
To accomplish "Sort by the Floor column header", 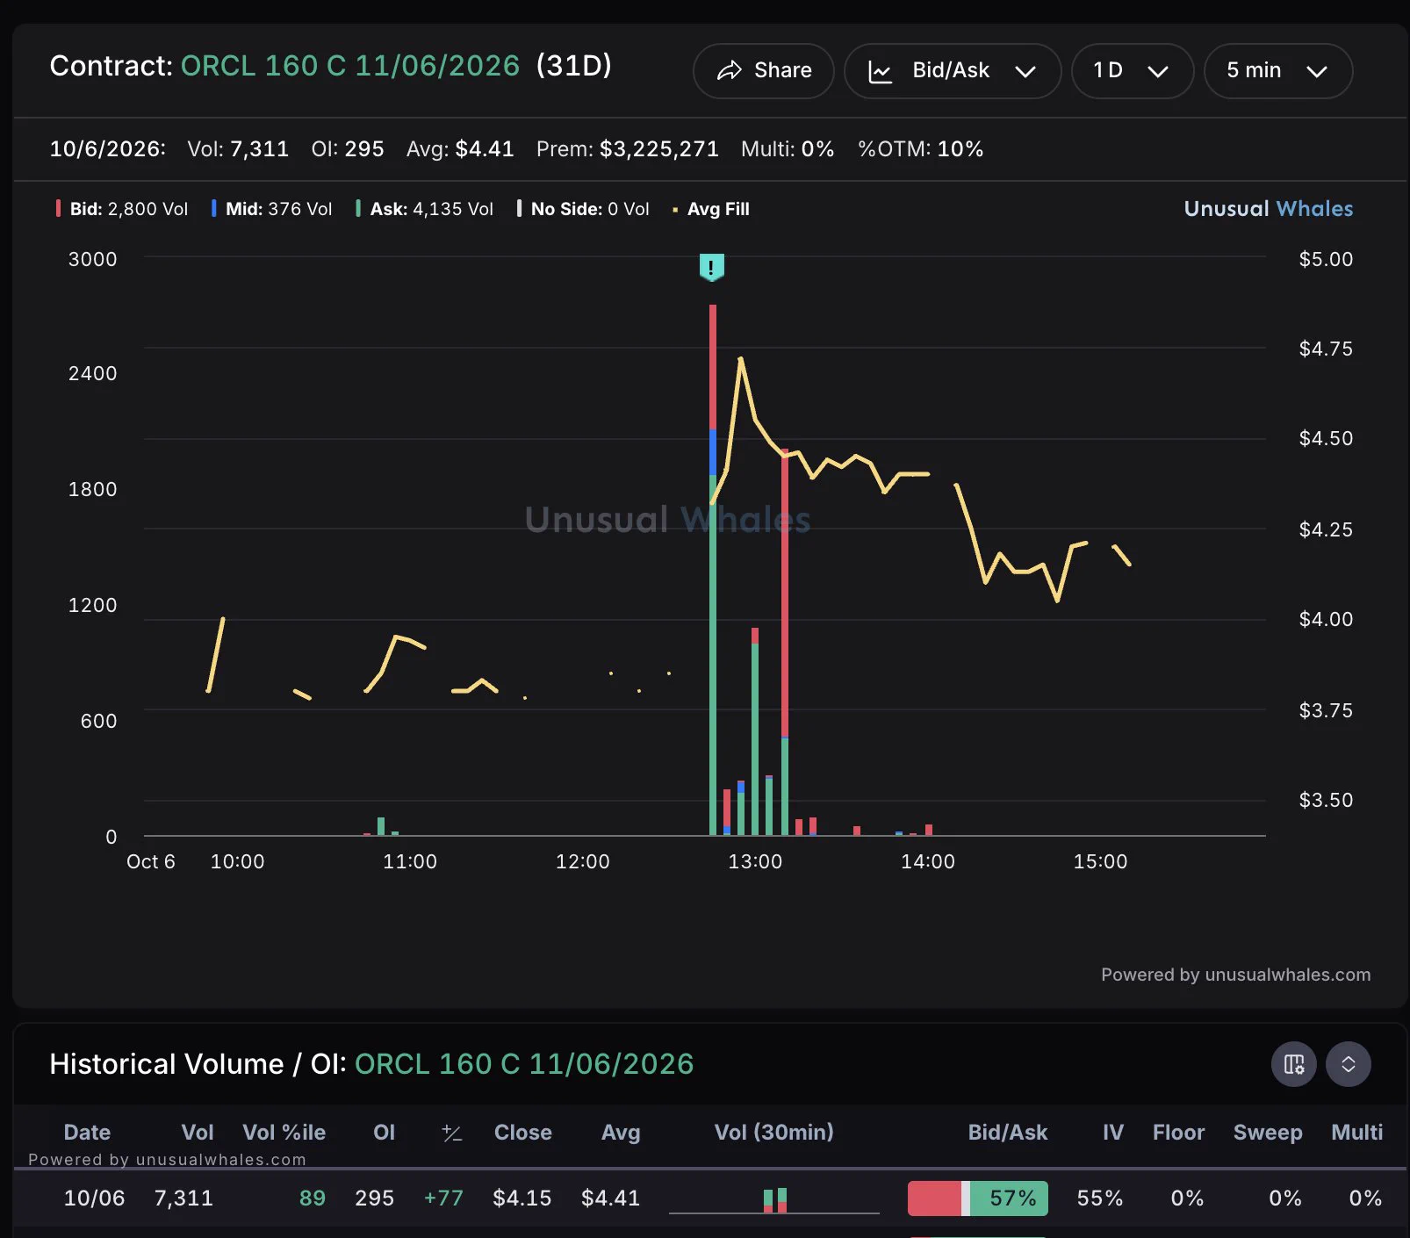I will [1178, 1133].
